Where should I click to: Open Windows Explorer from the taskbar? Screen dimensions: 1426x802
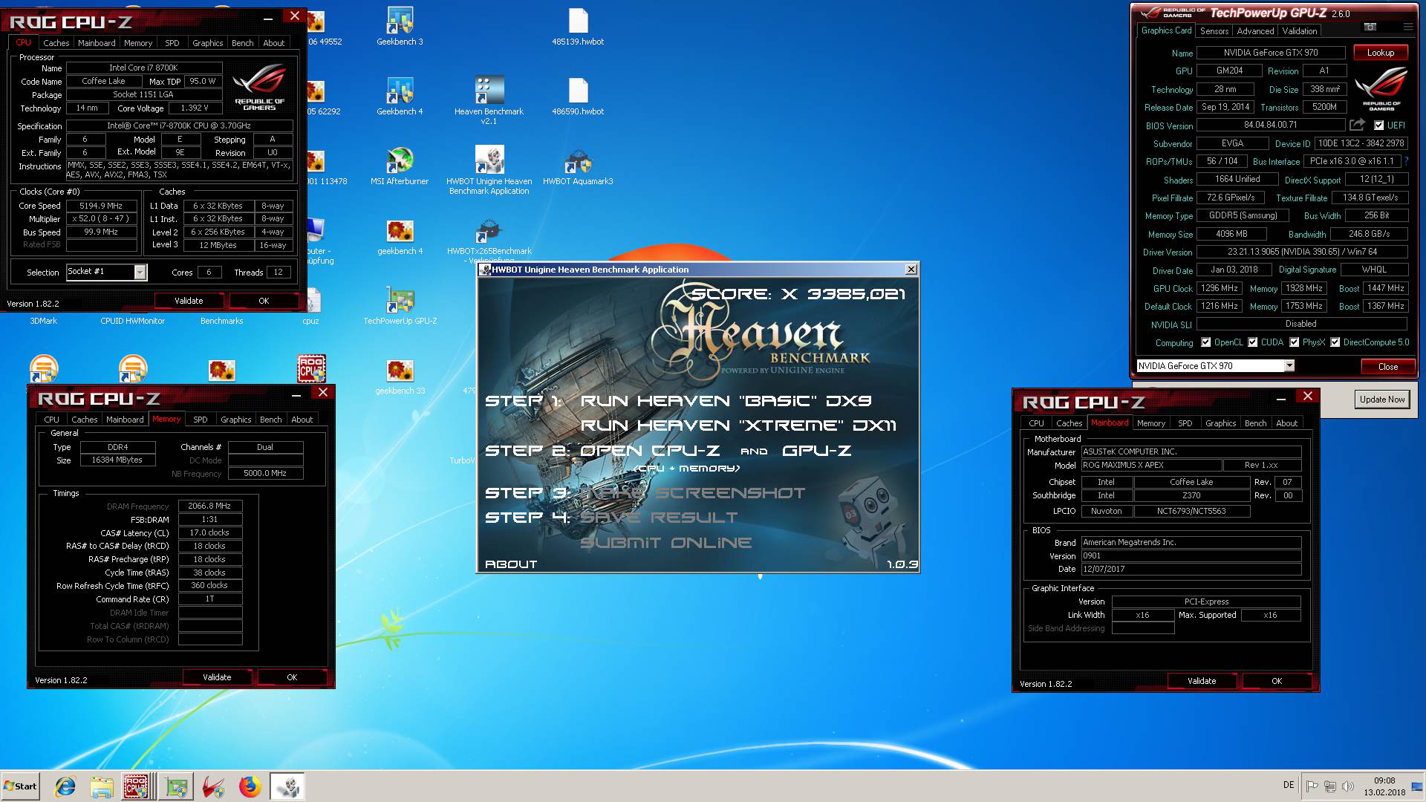[x=102, y=786]
